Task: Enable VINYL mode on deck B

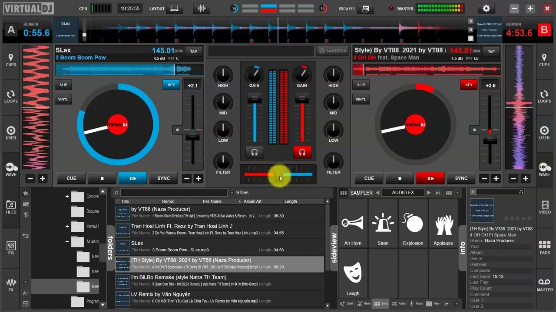Action: click(x=361, y=99)
